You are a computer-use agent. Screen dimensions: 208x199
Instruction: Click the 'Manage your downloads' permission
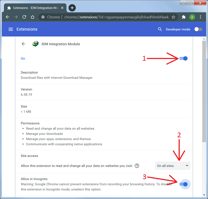(x=44, y=134)
